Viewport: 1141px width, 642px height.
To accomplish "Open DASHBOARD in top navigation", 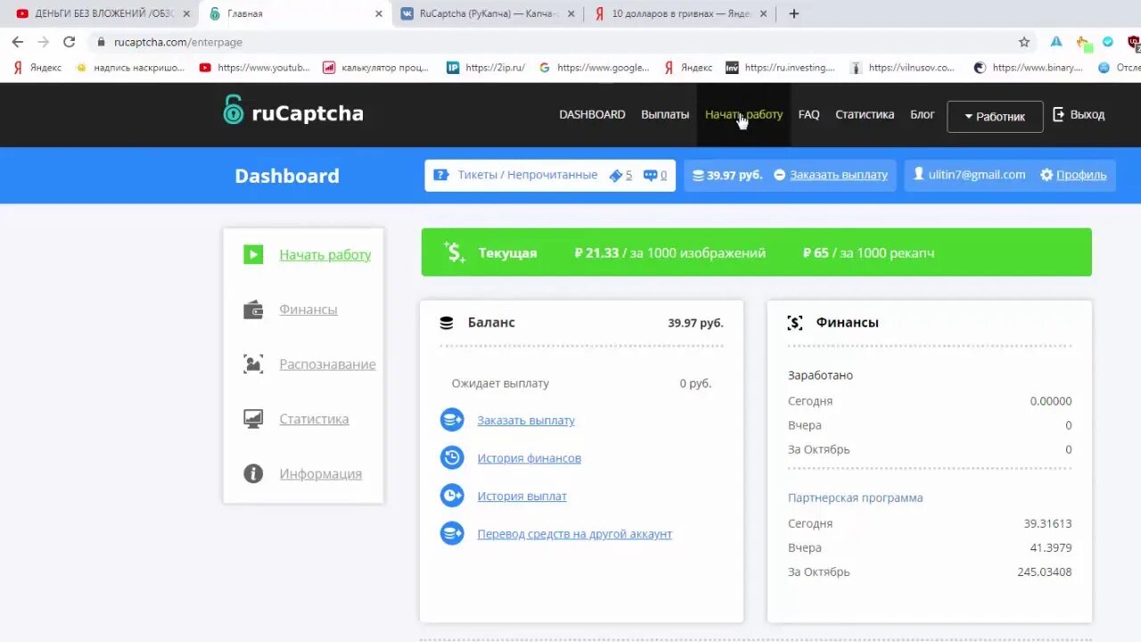I will pyautogui.click(x=592, y=114).
